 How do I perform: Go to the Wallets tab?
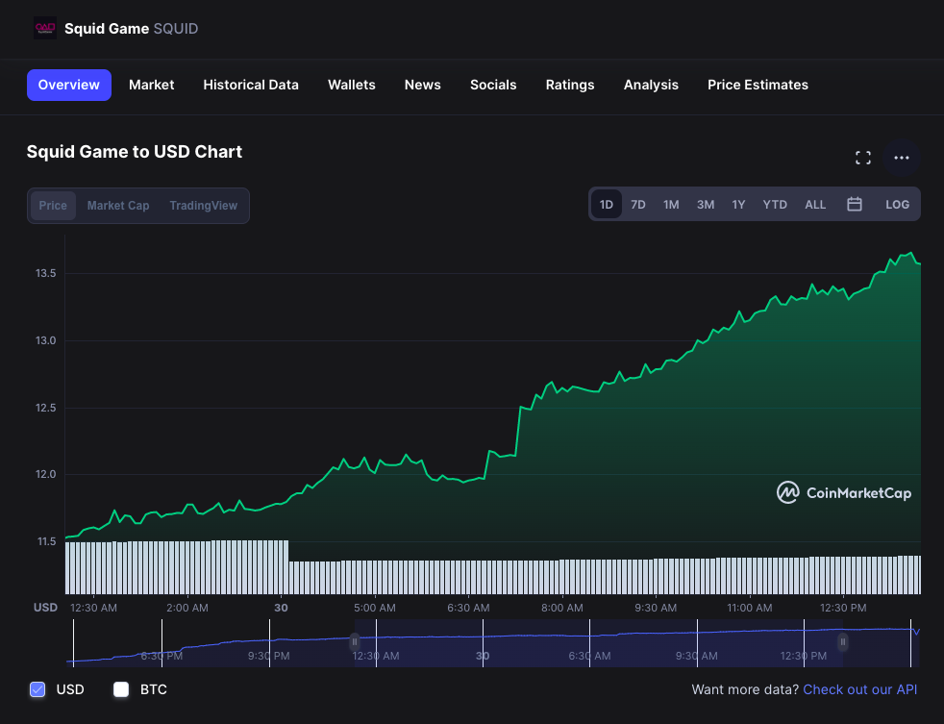[352, 85]
